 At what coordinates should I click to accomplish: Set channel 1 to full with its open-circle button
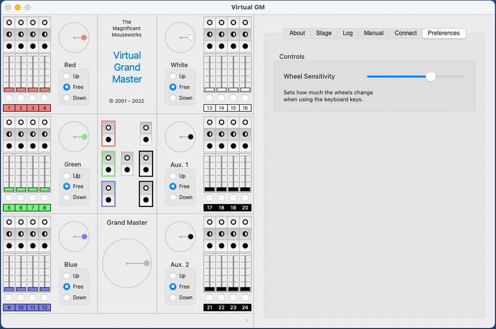click(x=9, y=22)
